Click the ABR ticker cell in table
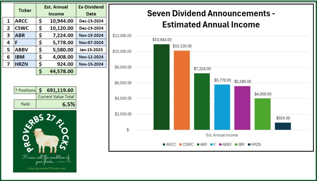317x181 pixels. pos(25,35)
